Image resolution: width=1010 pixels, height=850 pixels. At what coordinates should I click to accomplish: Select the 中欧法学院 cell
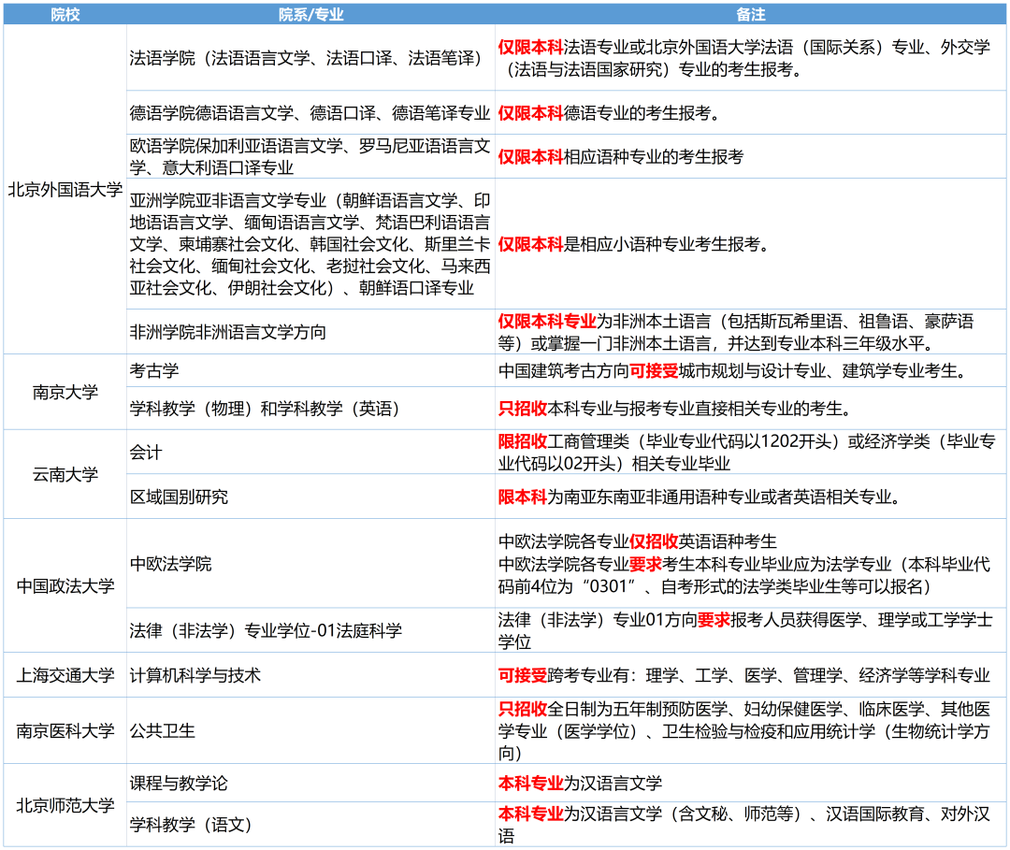[310, 564]
